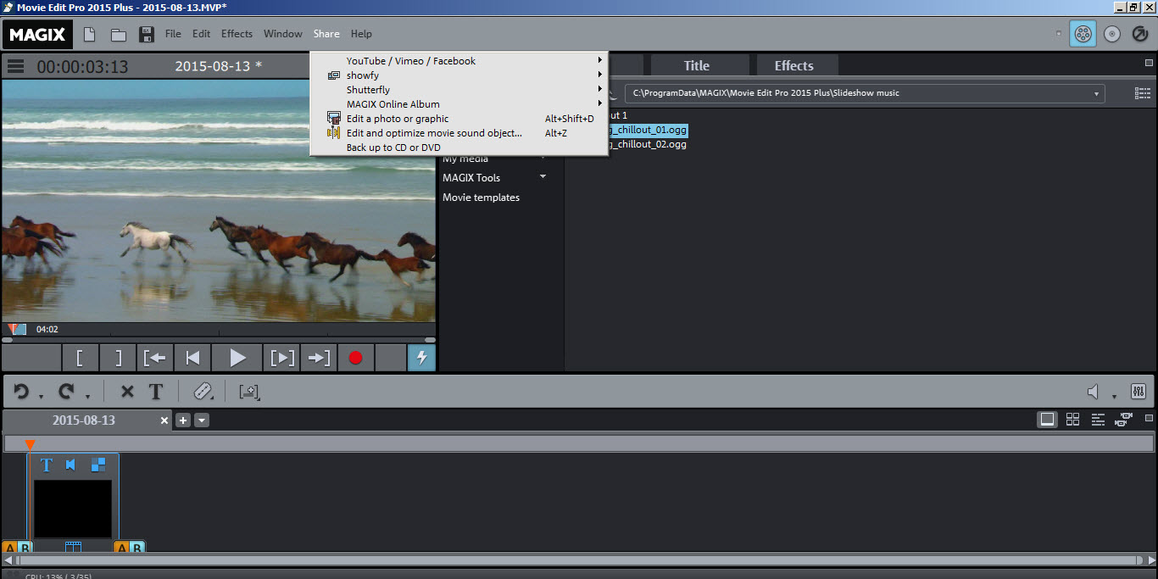Click the Finish movie export arrow icon

pos(1140,34)
